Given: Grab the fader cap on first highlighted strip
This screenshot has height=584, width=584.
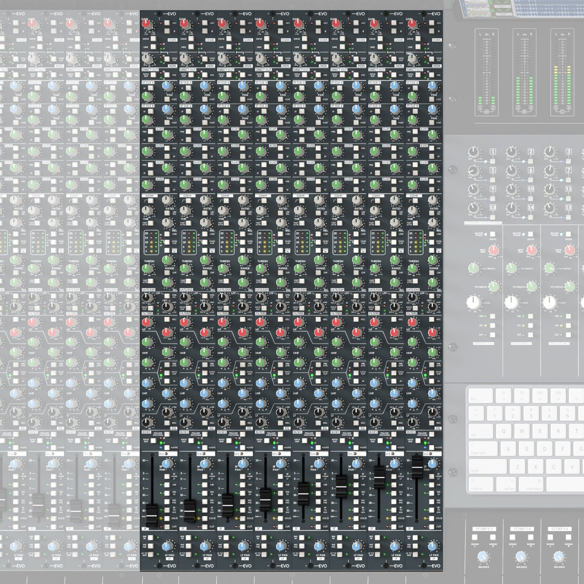Looking at the screenshot, I should pyautogui.click(x=152, y=516).
